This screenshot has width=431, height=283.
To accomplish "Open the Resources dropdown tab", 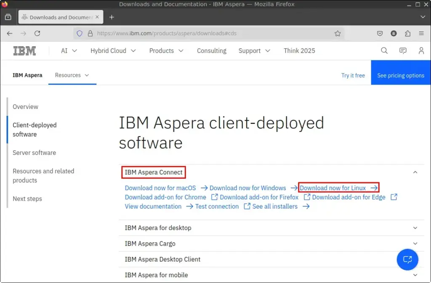I will pyautogui.click(x=72, y=75).
